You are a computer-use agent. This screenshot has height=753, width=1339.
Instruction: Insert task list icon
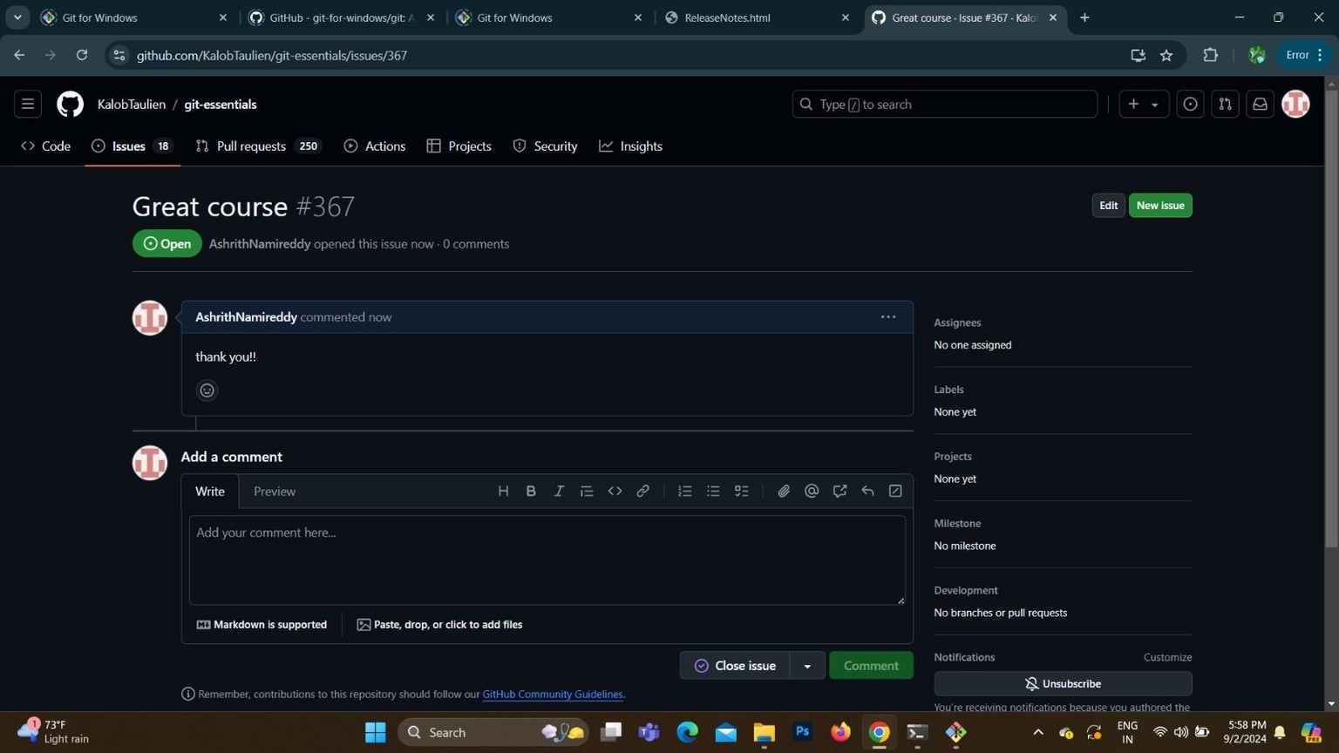(x=742, y=492)
